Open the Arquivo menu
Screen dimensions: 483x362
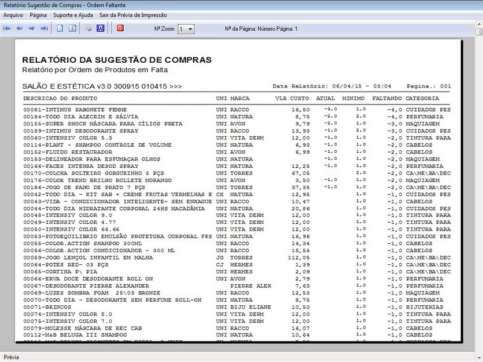coord(13,14)
